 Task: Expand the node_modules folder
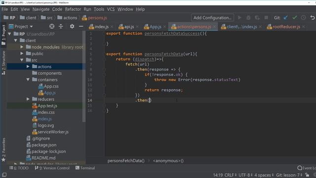tap(22, 47)
